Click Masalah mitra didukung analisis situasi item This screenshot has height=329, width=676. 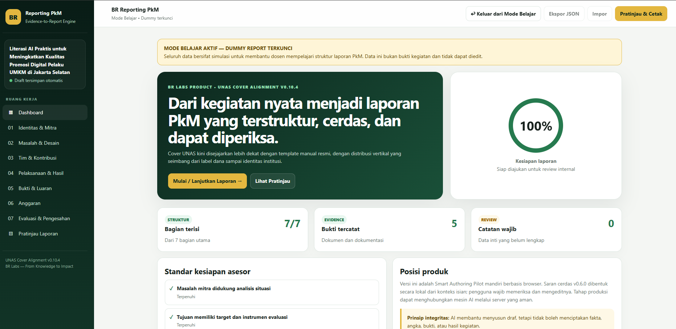[x=272, y=292]
